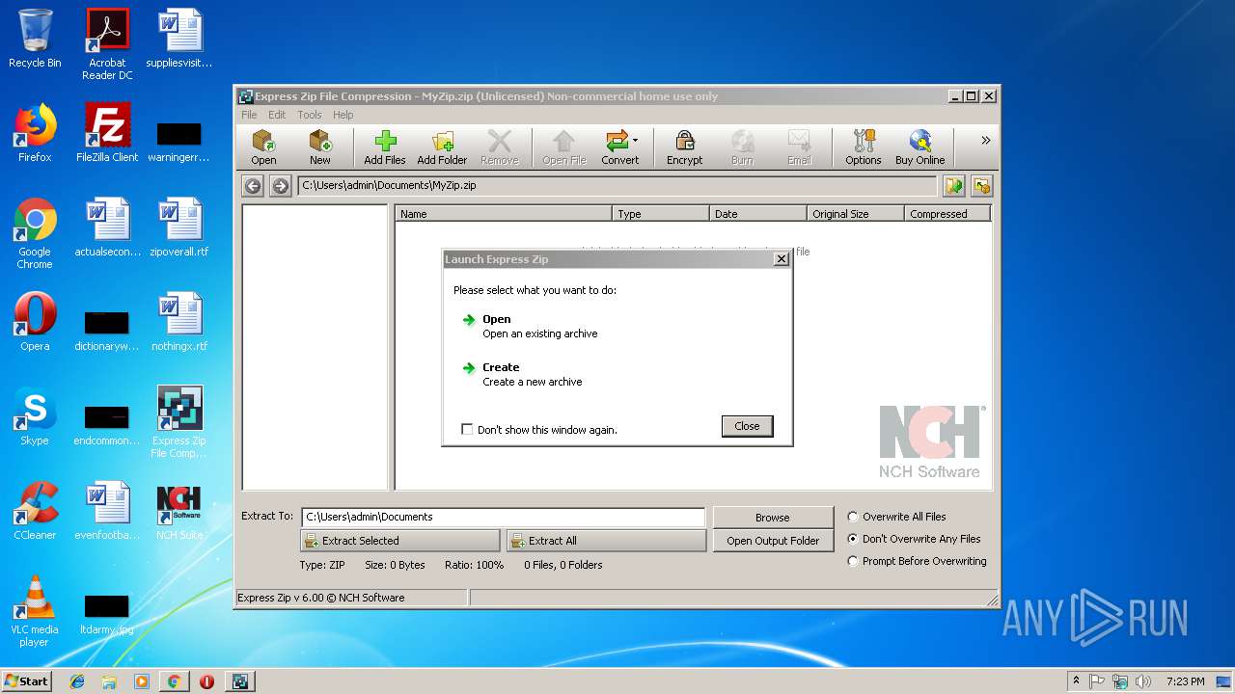The width and height of the screenshot is (1235, 694).
Task: Open the Tools menu
Action: (x=310, y=115)
